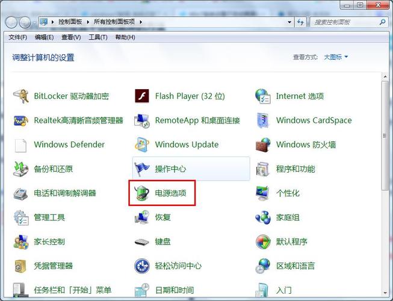The width and height of the screenshot is (393, 301).
Task: Open the 轻松访问中心 link text
Action: click(178, 266)
